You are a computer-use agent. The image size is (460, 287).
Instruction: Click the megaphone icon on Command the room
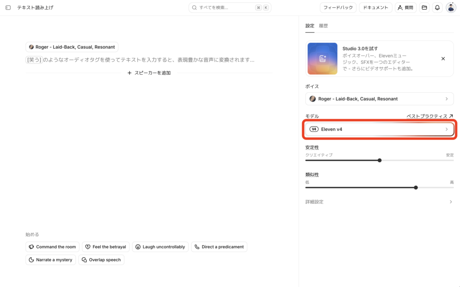tap(31, 247)
